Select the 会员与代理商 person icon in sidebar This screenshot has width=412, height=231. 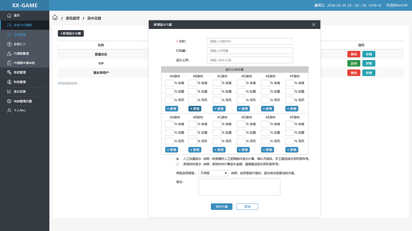coord(9,25)
